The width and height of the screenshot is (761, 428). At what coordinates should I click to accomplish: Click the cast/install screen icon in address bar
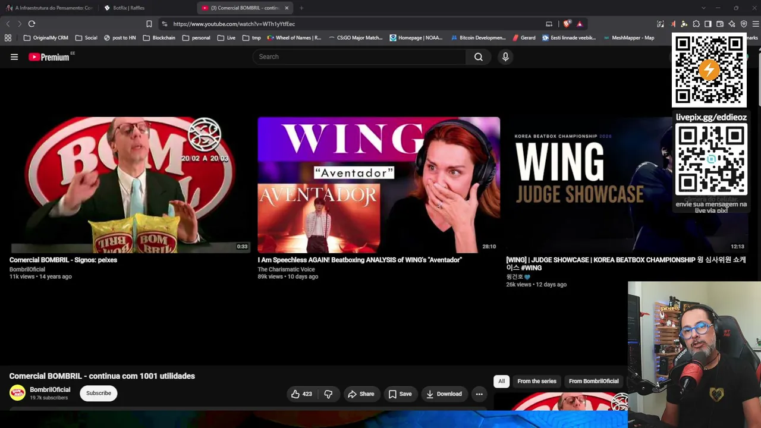(x=549, y=24)
